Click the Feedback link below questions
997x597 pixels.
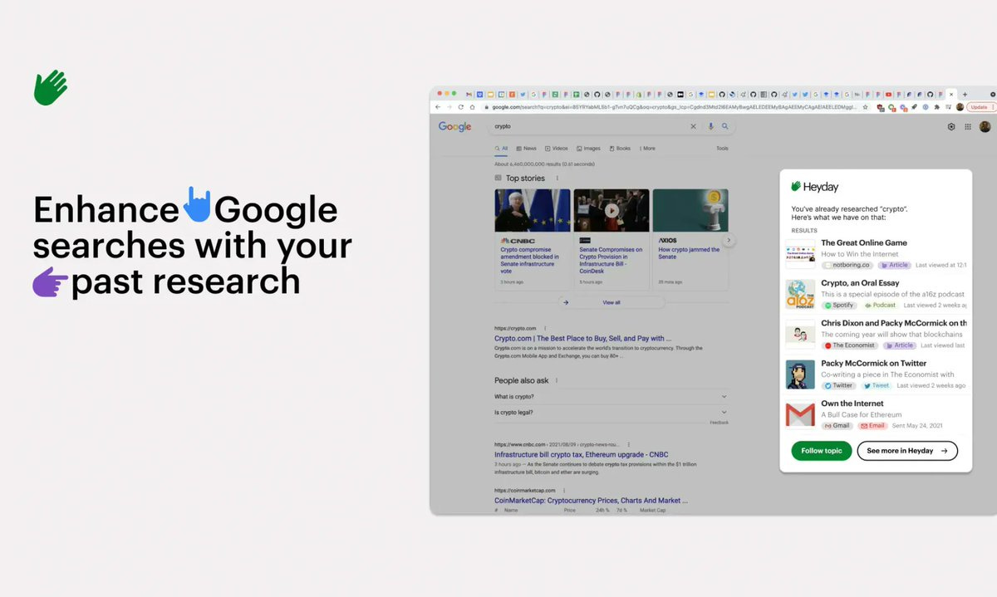click(720, 423)
